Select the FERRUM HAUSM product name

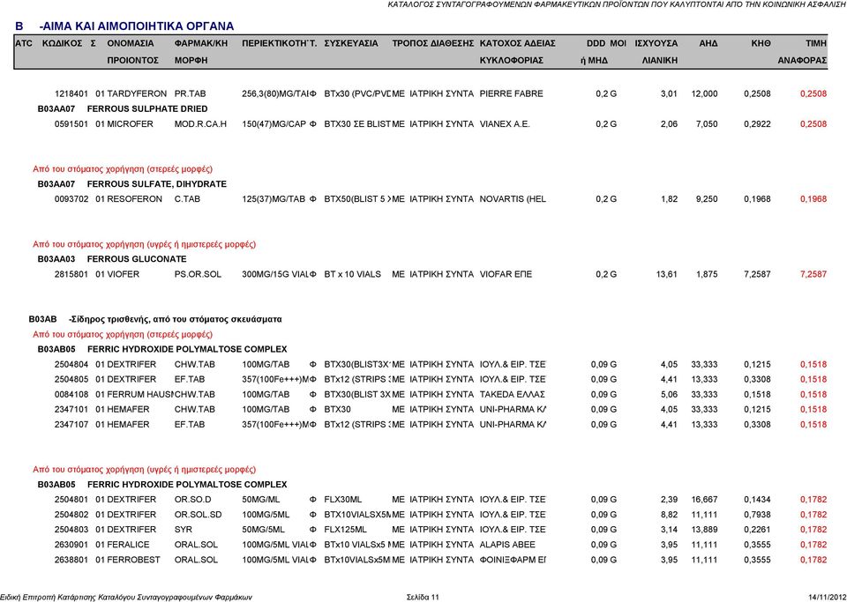point(140,394)
